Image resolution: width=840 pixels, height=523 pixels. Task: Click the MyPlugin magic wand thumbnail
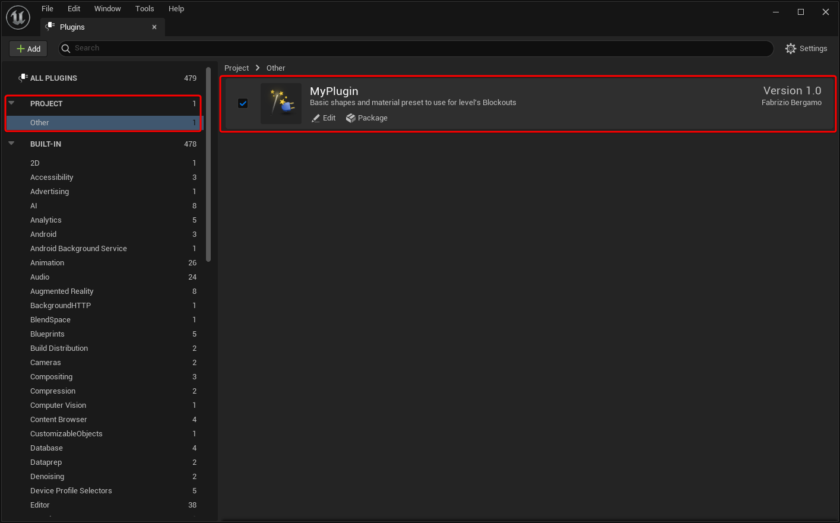click(281, 103)
